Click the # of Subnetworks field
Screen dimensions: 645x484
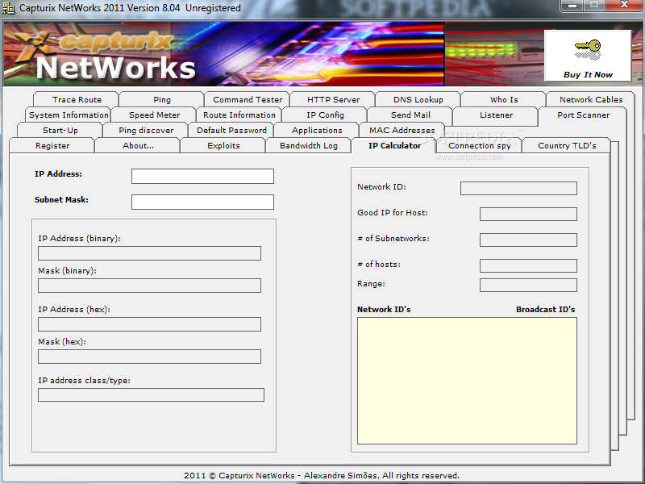point(528,240)
